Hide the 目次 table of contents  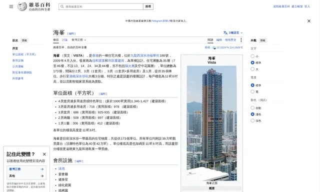[x=24, y=40]
